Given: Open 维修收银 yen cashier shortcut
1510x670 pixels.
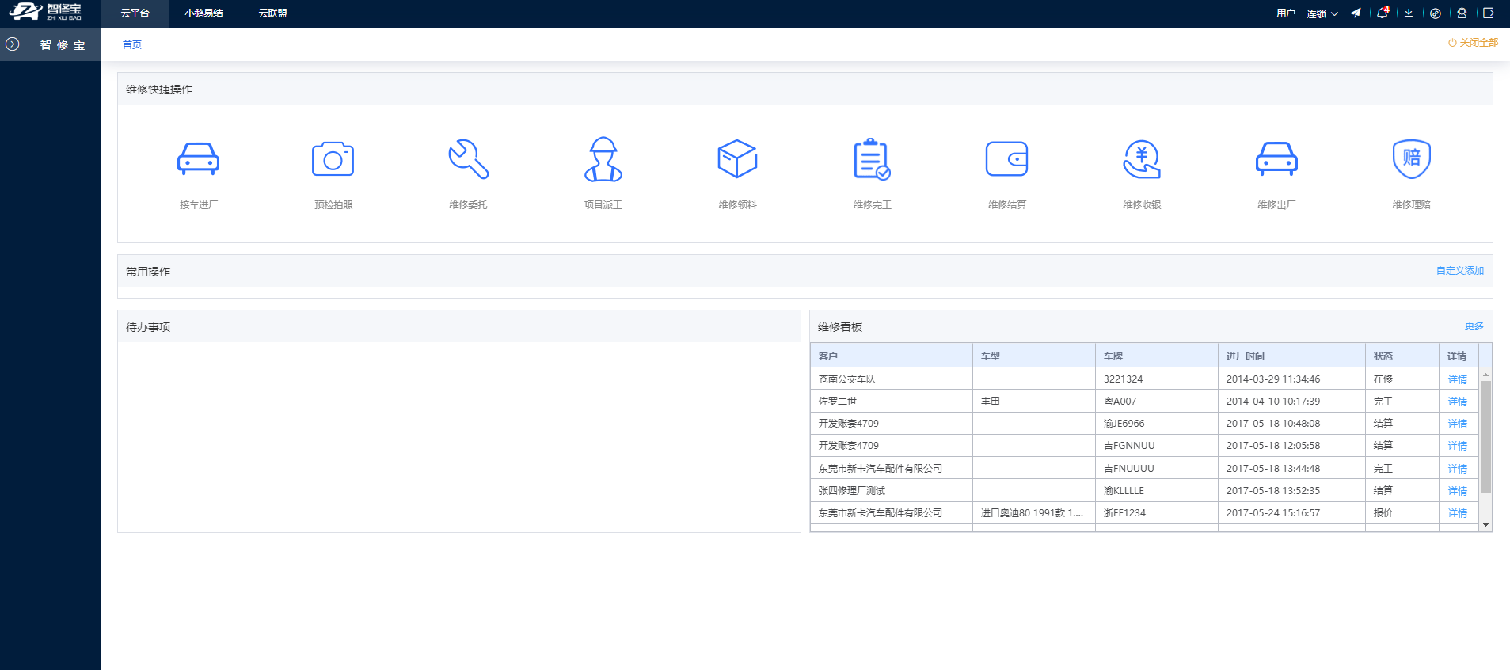Looking at the screenshot, I should (x=1142, y=159).
